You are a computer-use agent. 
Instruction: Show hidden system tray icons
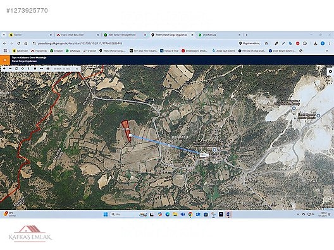tap(298, 214)
